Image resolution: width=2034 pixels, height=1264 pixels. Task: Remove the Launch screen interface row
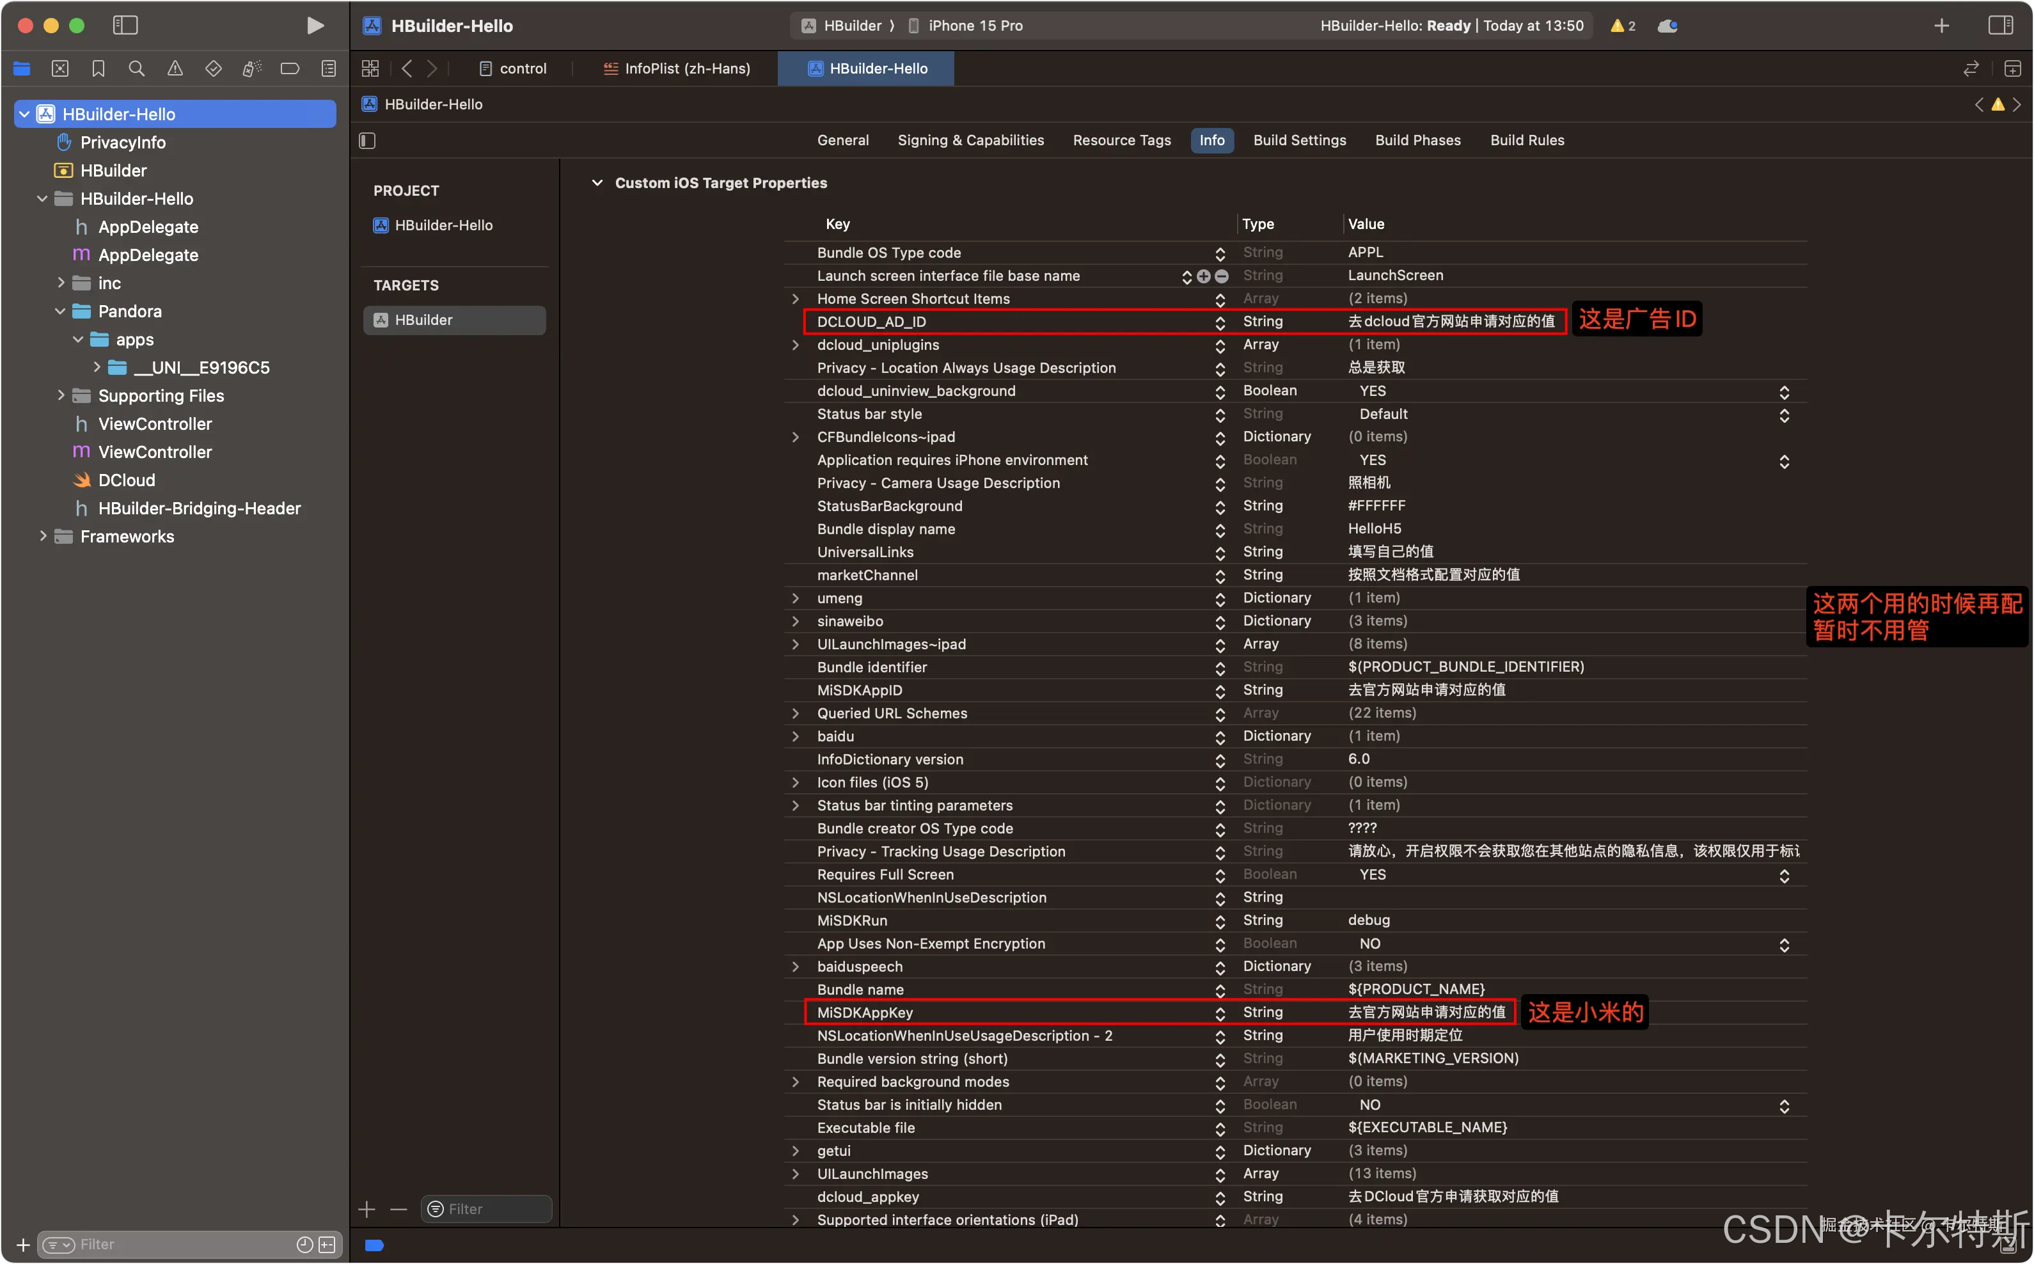coord(1222,276)
